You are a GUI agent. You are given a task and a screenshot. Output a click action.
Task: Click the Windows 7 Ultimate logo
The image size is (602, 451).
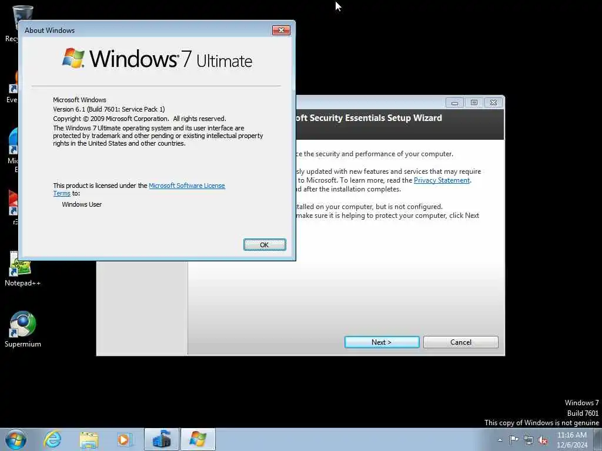(x=158, y=58)
